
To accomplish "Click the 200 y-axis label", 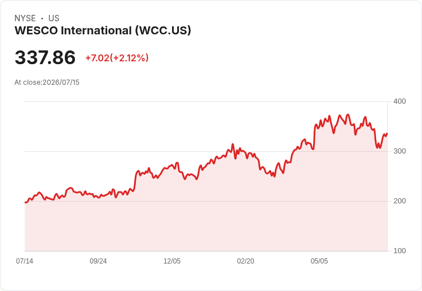I will pos(400,201).
